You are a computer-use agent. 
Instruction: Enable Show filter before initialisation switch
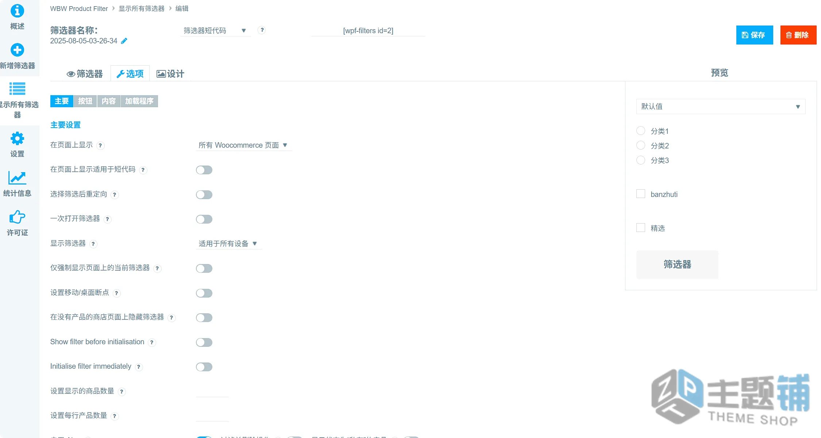(x=204, y=342)
